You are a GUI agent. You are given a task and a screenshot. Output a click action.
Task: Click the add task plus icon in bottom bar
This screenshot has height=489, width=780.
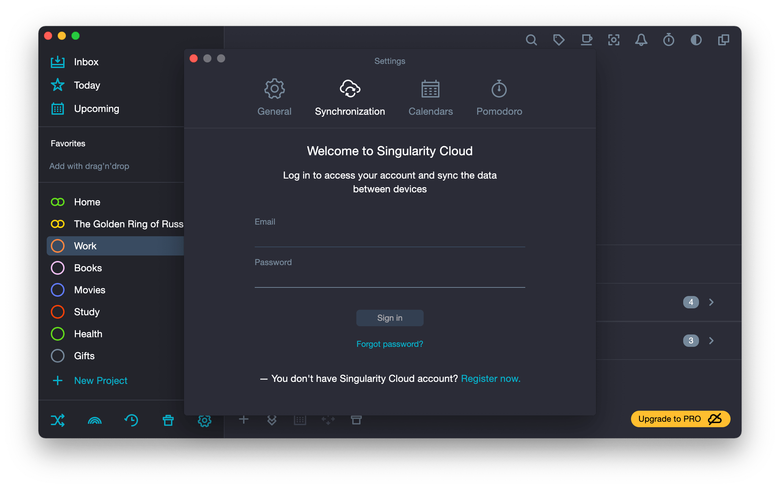[x=244, y=419]
